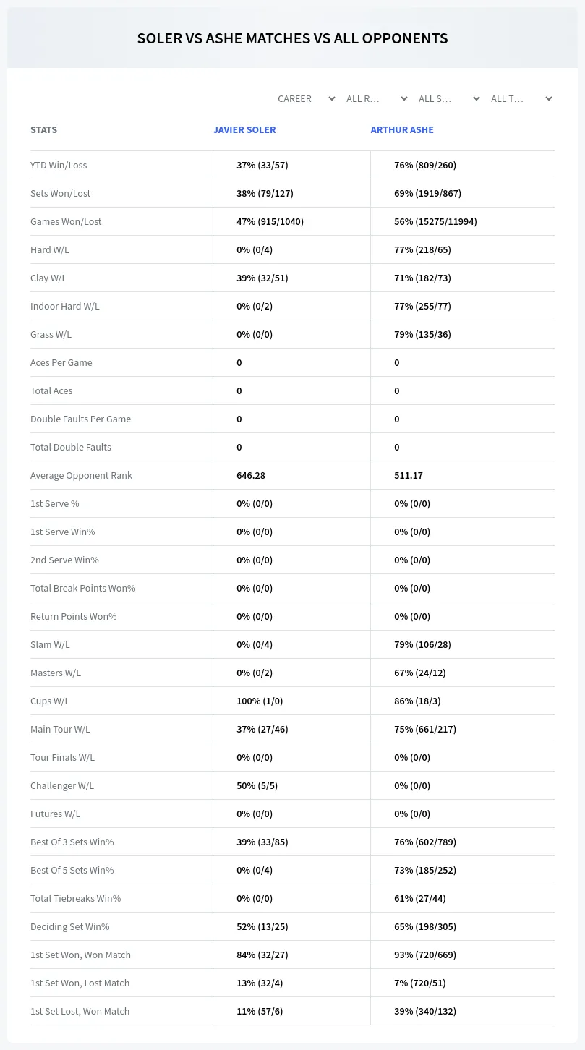
Task: Expand the ALL R… rounds dropdown
Action: pos(376,98)
